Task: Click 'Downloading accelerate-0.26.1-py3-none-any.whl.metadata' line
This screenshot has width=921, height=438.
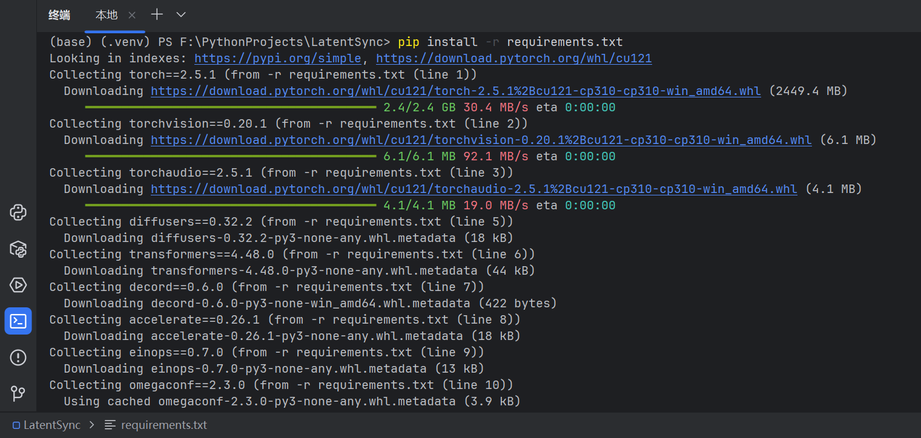Action: click(292, 336)
